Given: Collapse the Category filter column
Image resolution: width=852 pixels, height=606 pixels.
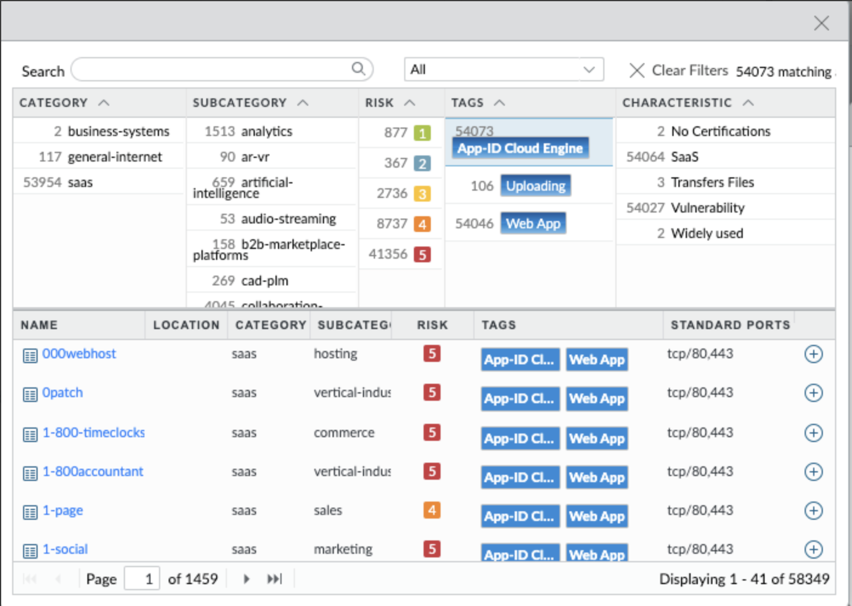Looking at the screenshot, I should (104, 103).
